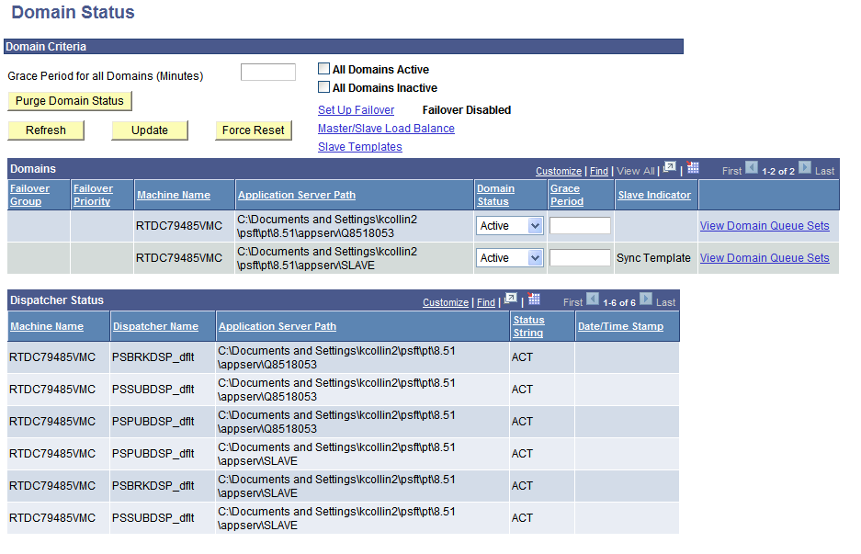Open the Set Up Failover link
861x554 pixels.
point(356,110)
